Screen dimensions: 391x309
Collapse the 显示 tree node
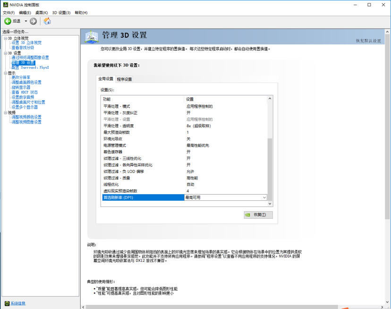(x=6, y=73)
